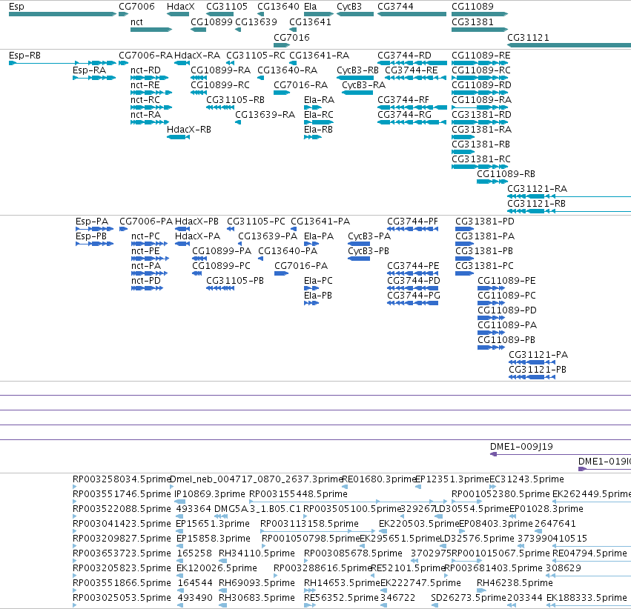Select transcript nct-RC
The height and width of the screenshot is (609, 631).
pos(151,107)
